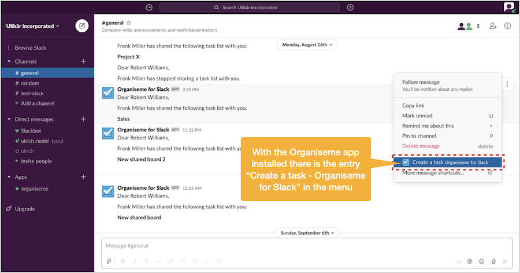Open Ulibär Incorporated workspace menu
The height and width of the screenshot is (273, 520).
coord(32,26)
